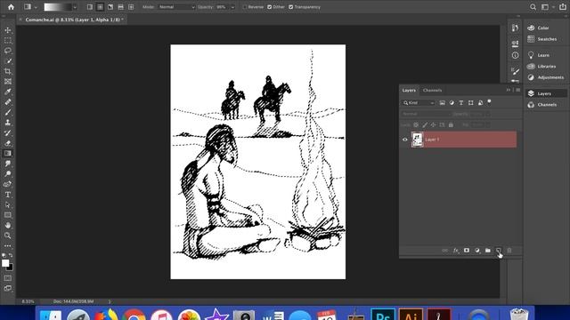Select the Crop tool

pos(8,71)
